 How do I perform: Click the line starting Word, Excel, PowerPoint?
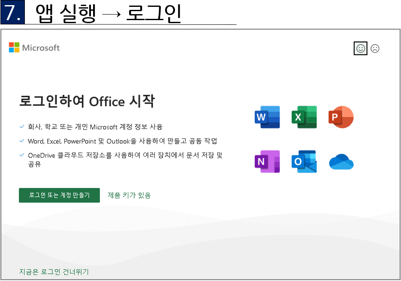click(123, 141)
